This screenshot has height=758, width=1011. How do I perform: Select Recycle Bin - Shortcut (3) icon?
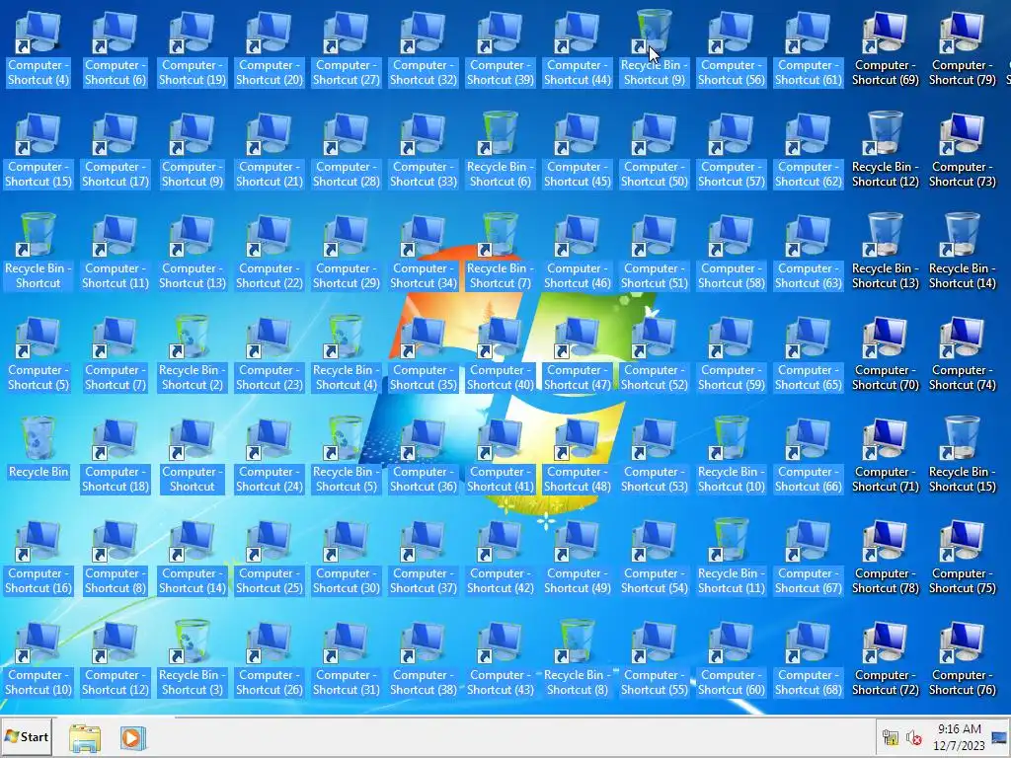193,660
